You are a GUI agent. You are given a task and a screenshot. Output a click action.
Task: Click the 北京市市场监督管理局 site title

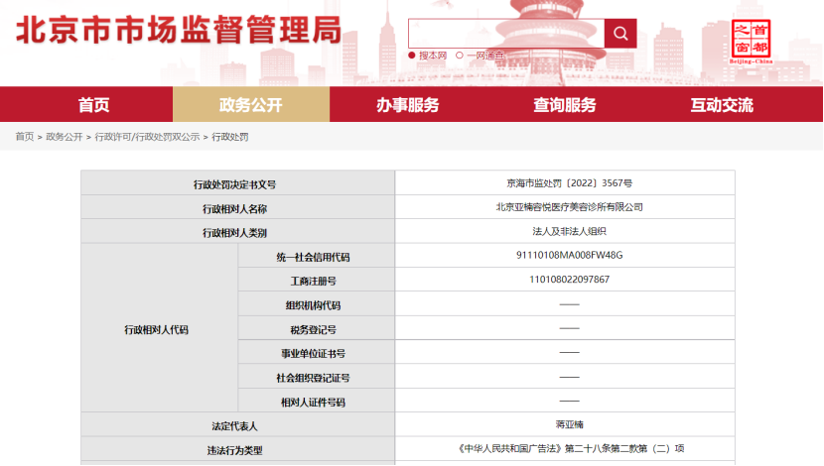coord(179,31)
